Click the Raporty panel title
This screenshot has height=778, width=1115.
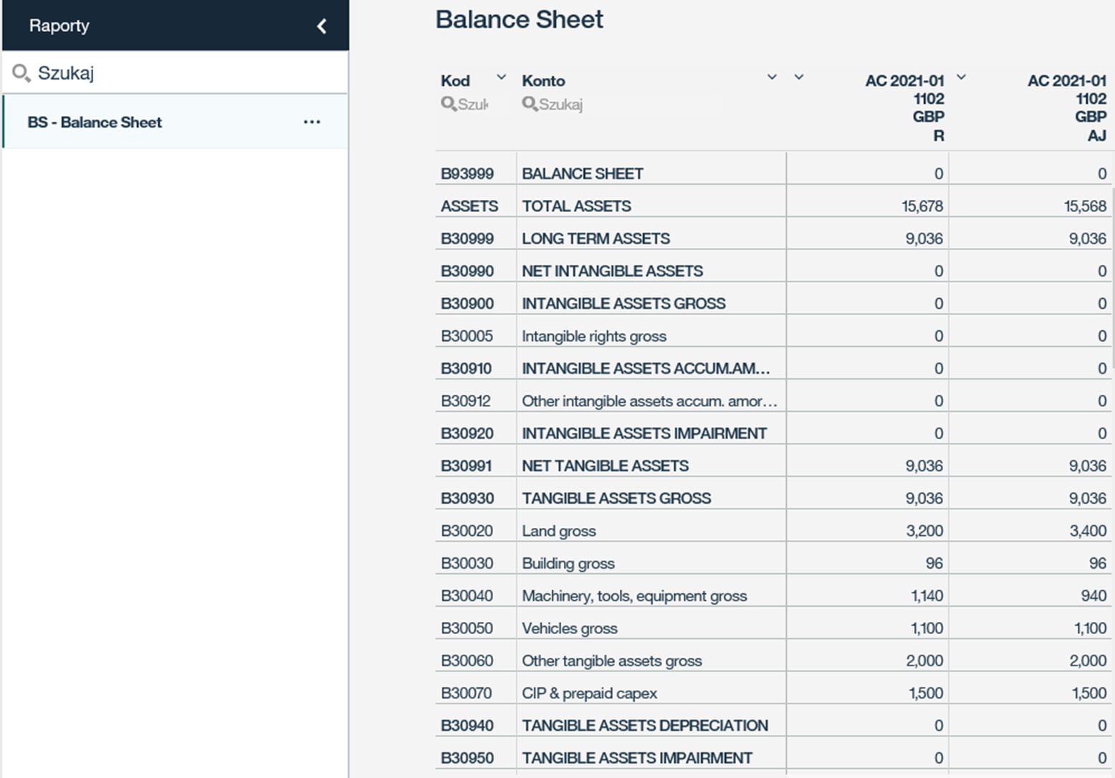59,26
